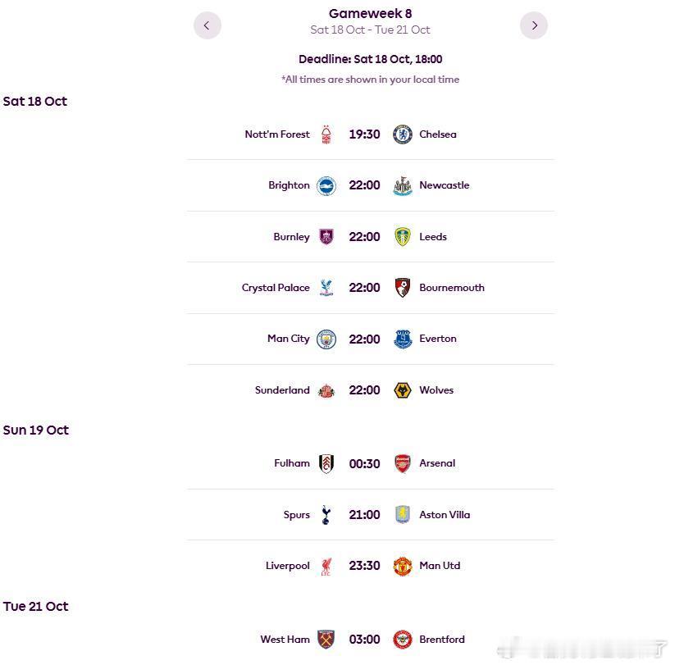Click the Everton club crest
The image size is (675, 665).
(402, 339)
